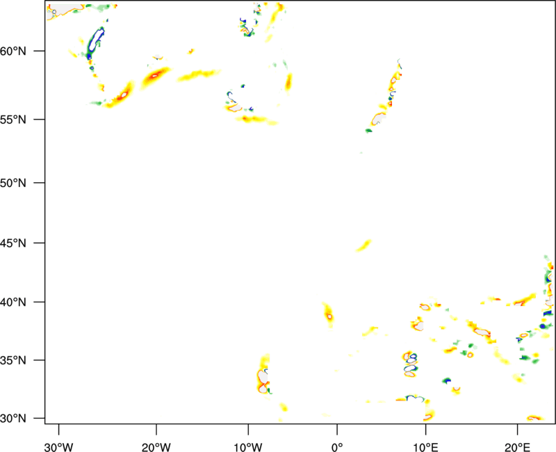This screenshot has height=452, width=556.
Task: Click the 20°W longitude label
Action: 156,447
